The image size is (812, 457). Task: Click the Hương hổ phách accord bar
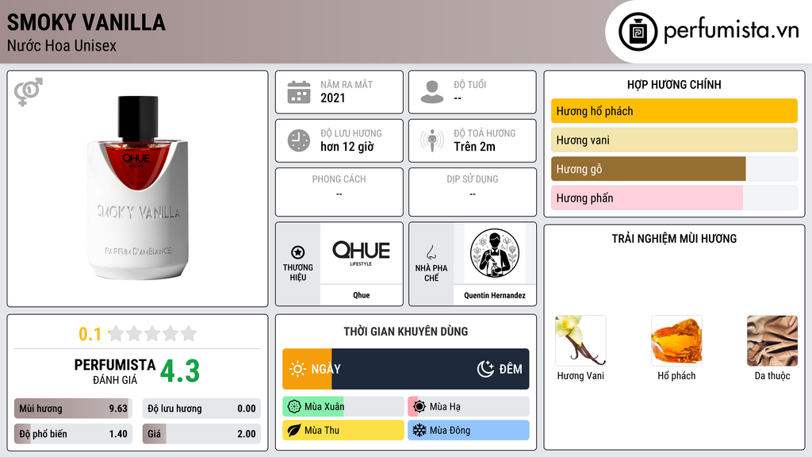tap(674, 111)
